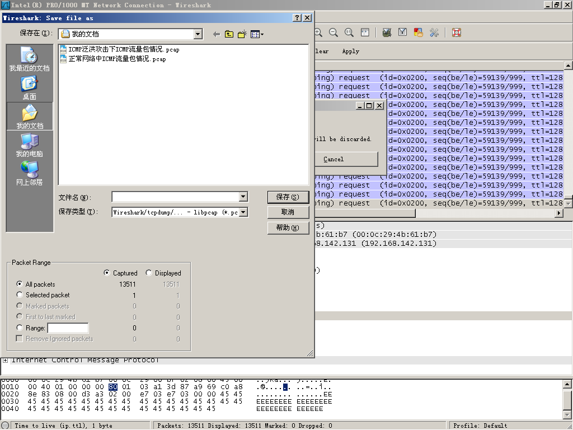Open Wireshark Capture Filters icon
The image size is (573, 430).
click(387, 32)
